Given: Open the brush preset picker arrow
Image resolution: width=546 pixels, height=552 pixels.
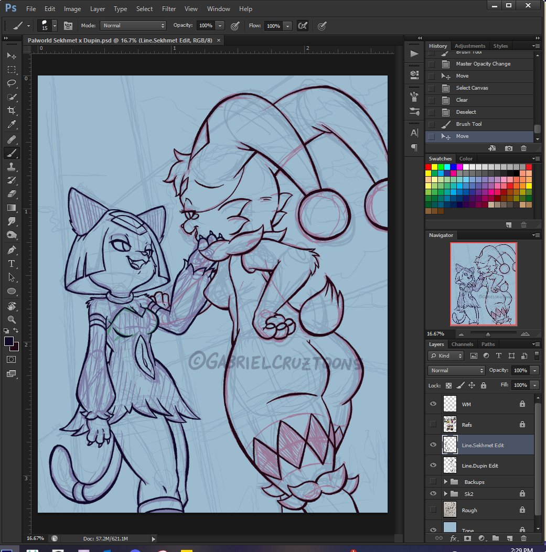Looking at the screenshot, I should pyautogui.click(x=55, y=26).
